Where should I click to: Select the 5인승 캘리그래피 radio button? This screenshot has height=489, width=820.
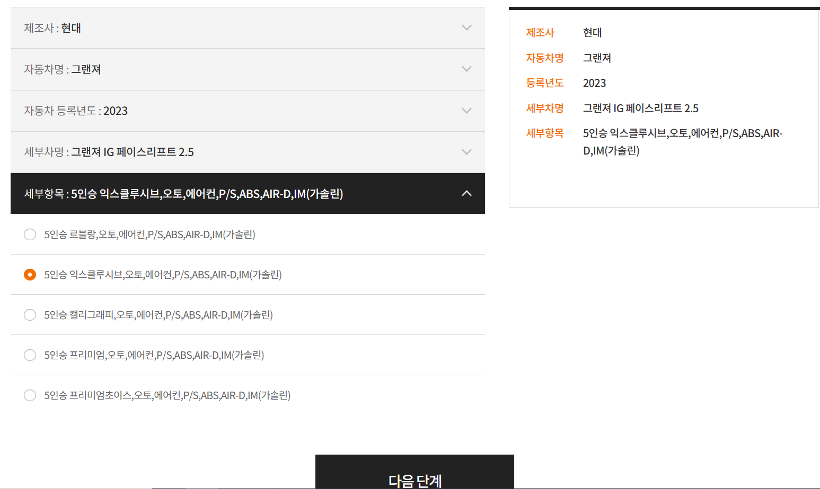[30, 315]
